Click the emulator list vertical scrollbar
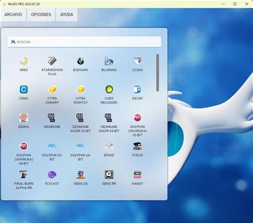 [157, 73]
